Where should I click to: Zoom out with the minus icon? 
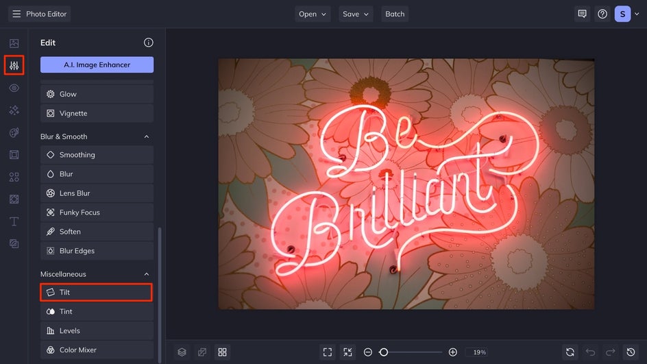(367, 352)
